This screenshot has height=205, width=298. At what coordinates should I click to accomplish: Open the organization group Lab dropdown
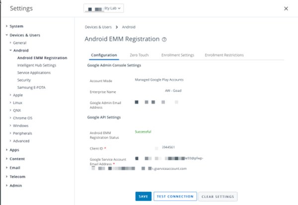tap(104, 8)
